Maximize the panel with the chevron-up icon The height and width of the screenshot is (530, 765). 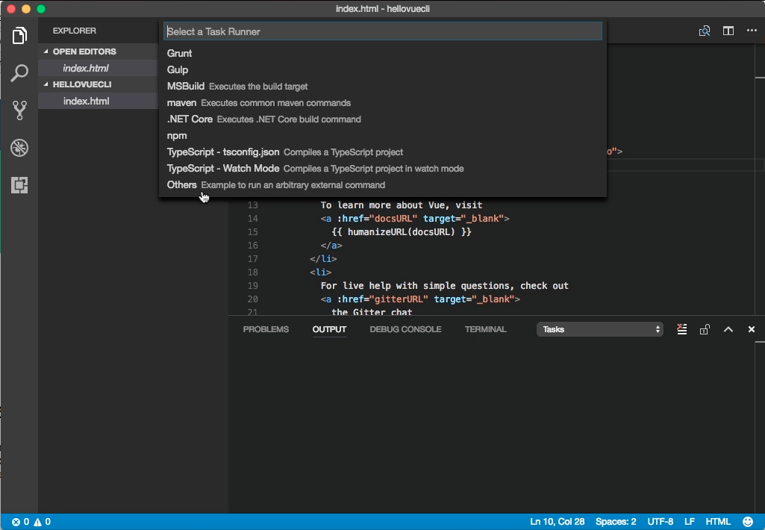pyautogui.click(x=728, y=329)
